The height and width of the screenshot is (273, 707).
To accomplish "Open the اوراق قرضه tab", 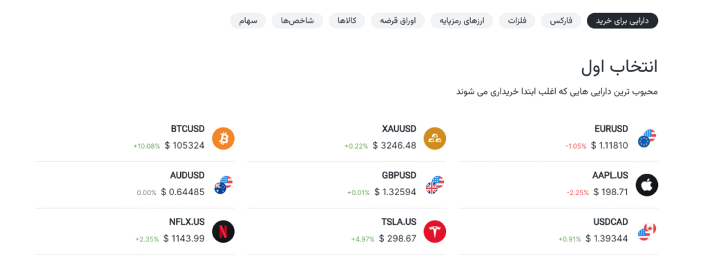I will pyautogui.click(x=398, y=21).
